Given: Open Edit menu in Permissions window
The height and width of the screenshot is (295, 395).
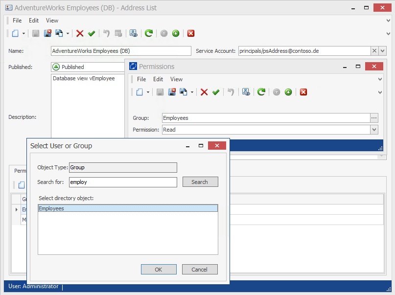Looking at the screenshot, I should (158, 79).
